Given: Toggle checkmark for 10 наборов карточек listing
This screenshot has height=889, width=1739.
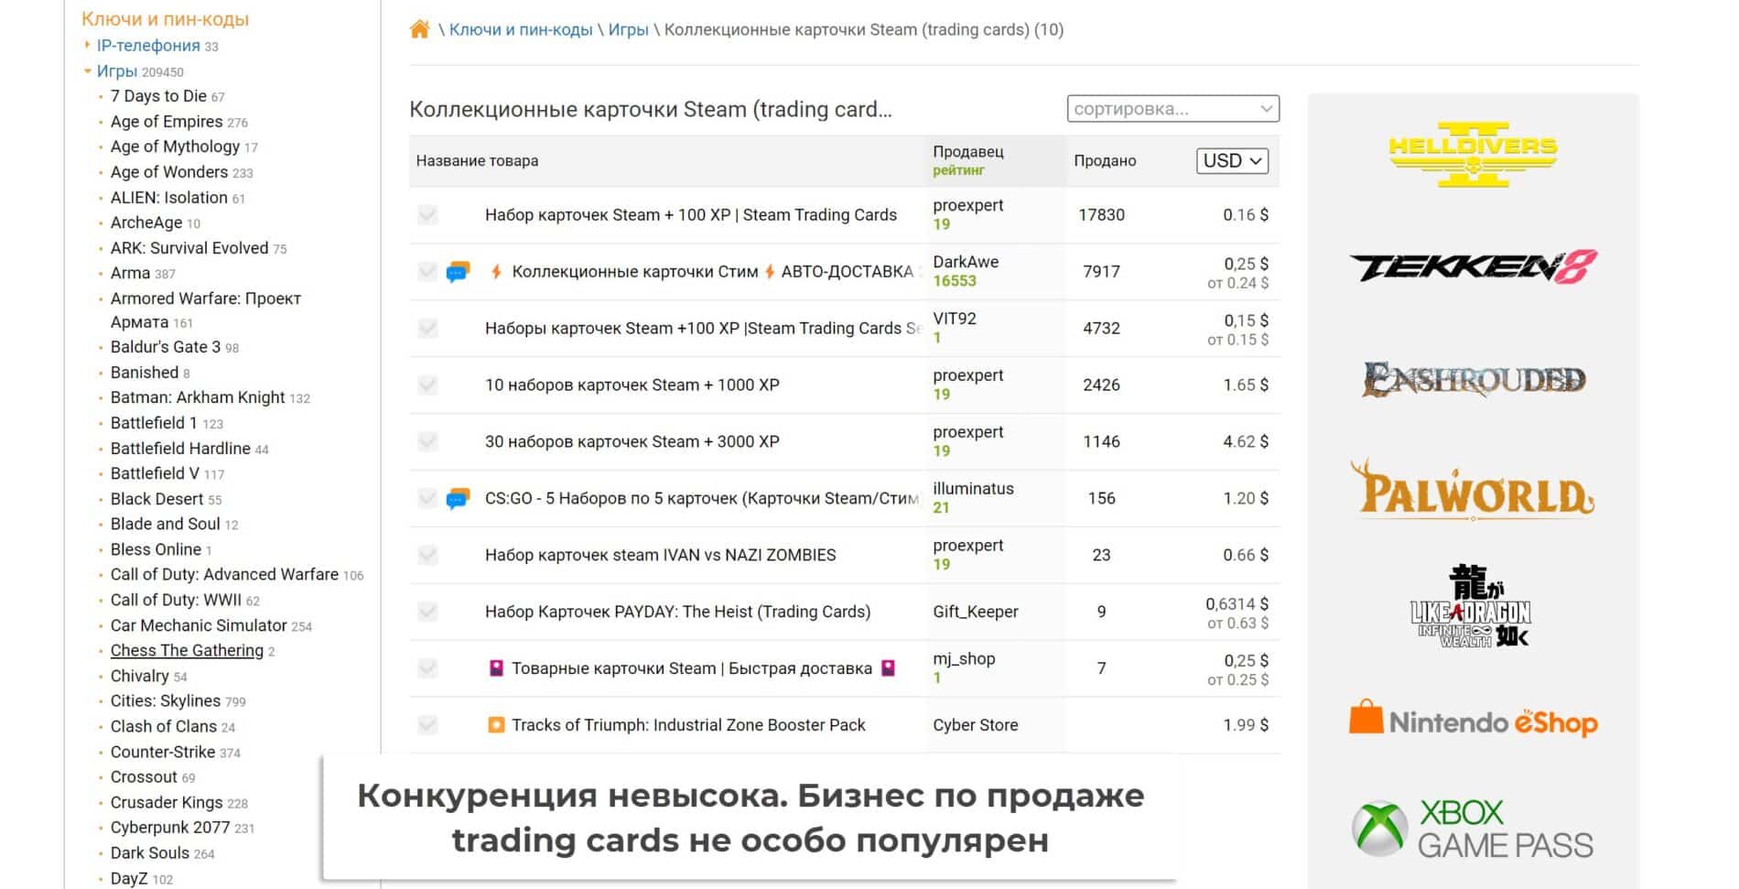Looking at the screenshot, I should click(427, 385).
